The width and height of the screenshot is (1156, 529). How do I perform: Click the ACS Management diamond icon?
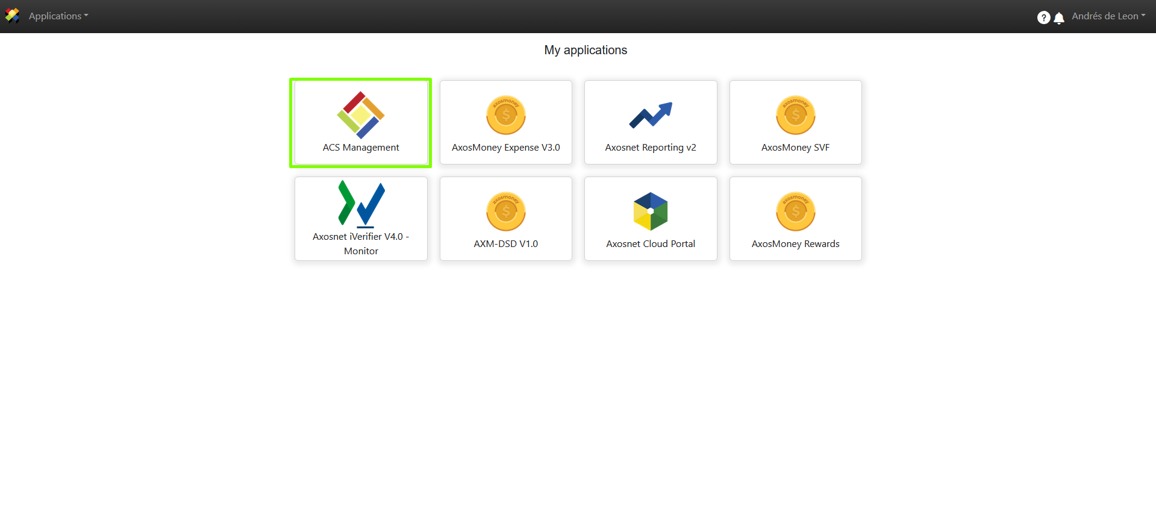(x=360, y=114)
